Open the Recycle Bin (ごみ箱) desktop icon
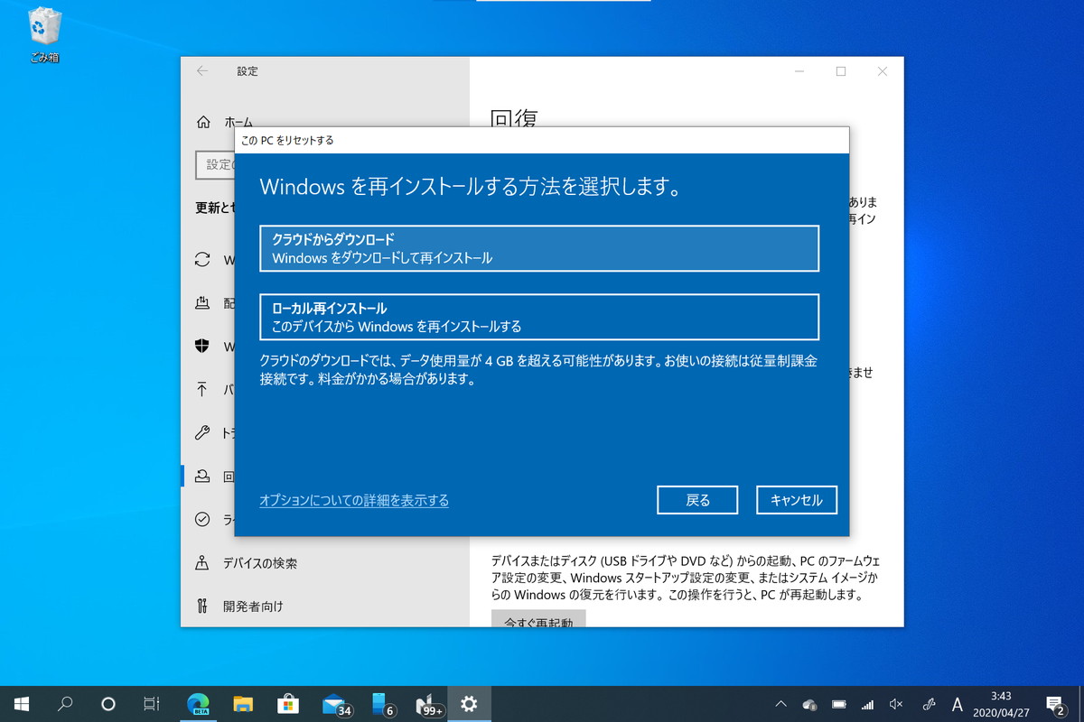This screenshot has width=1084, height=722. 44,36
